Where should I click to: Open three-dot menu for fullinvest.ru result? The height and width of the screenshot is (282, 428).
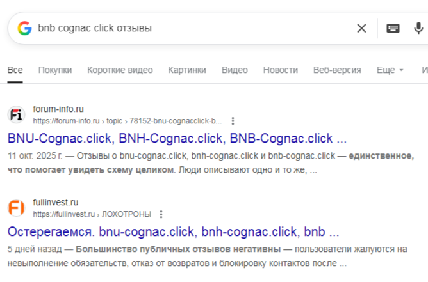[x=161, y=214]
